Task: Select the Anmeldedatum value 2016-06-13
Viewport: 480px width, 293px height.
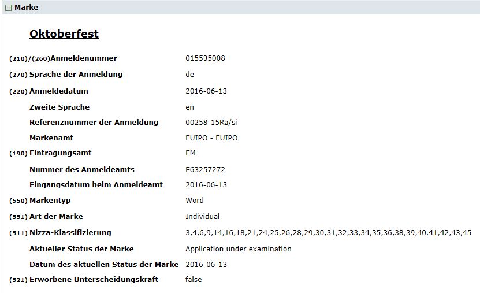Action: (206, 91)
